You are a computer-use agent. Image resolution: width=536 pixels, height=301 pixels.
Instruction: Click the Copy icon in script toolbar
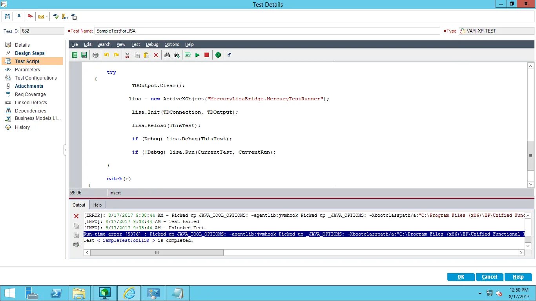[137, 55]
